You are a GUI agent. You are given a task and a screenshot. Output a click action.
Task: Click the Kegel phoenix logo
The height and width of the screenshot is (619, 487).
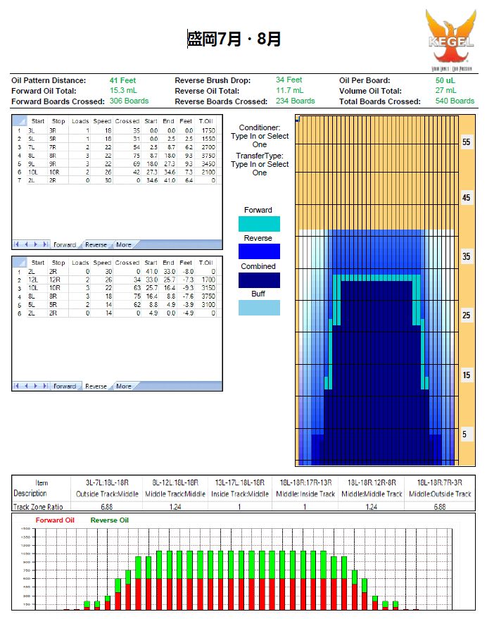click(451, 40)
